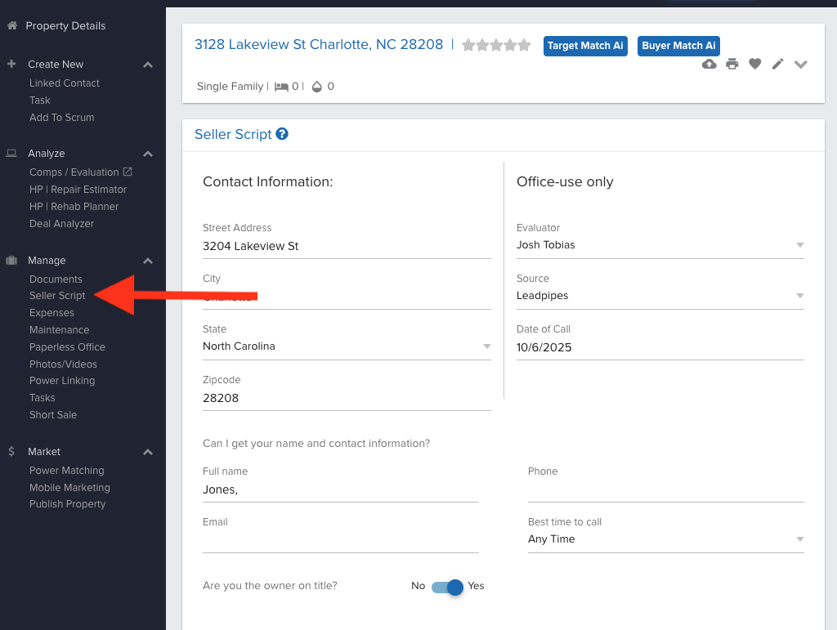Open Best time to call dropdown
837x630 pixels.
click(665, 539)
